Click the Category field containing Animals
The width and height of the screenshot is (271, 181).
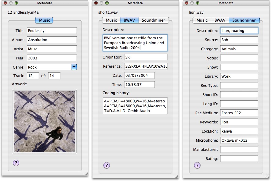[239, 49]
